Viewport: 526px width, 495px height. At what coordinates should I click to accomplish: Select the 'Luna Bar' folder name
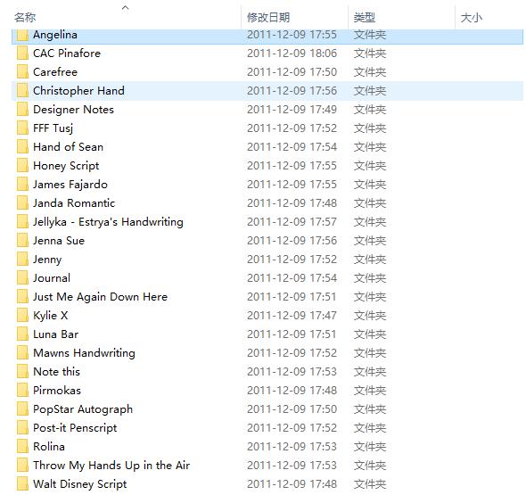point(55,334)
